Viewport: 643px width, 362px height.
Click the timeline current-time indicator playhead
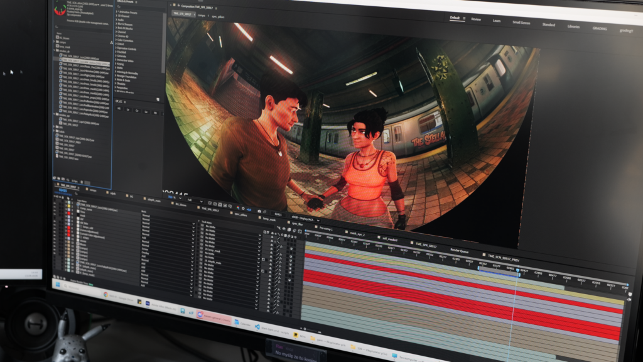(517, 270)
